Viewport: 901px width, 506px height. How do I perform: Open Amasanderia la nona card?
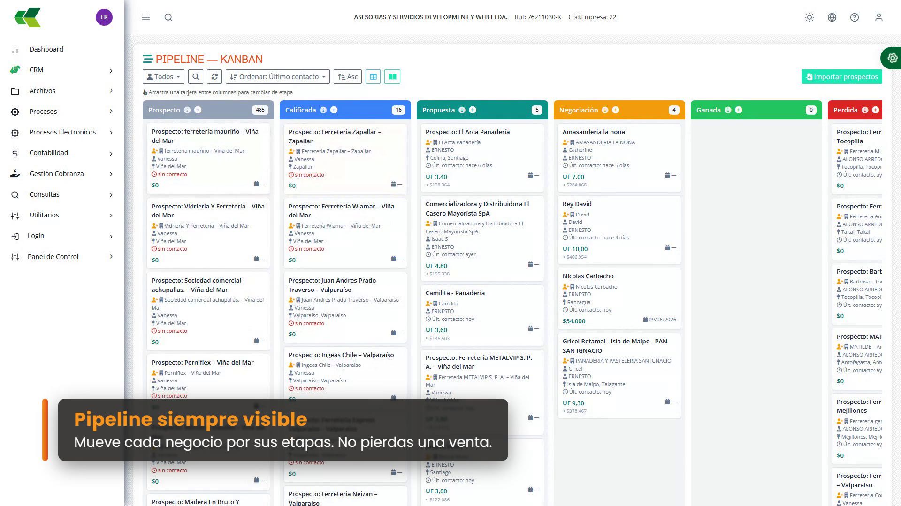(619, 157)
